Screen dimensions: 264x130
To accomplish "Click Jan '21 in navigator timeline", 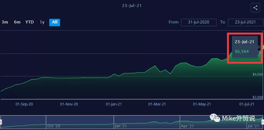I will (x=120, y=126).
